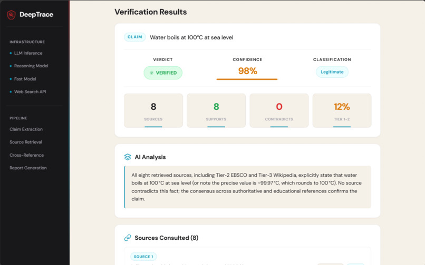This screenshot has height=265, width=425.
Task: Click the SOURCE 1 badge
Action: (x=143, y=257)
